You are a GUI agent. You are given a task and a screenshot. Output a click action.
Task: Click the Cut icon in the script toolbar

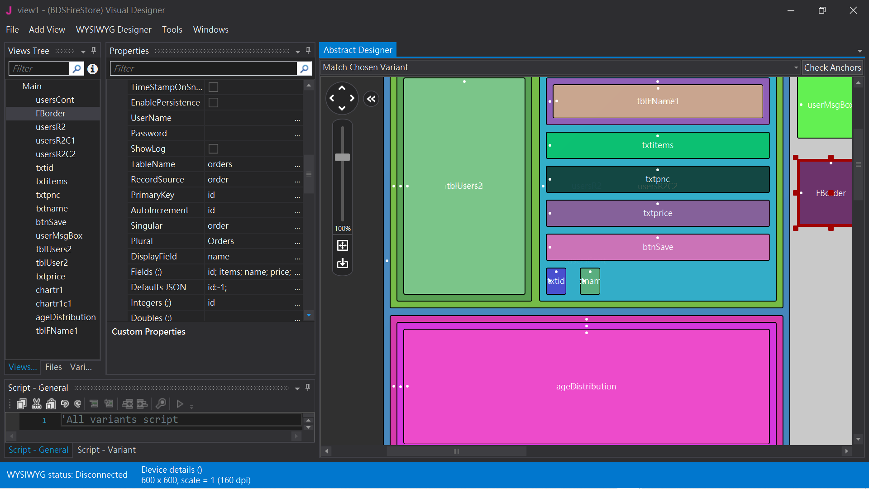coord(37,404)
